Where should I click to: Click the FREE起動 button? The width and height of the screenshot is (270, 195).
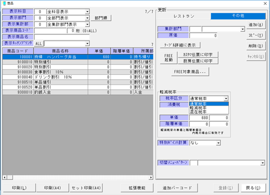click(168, 58)
